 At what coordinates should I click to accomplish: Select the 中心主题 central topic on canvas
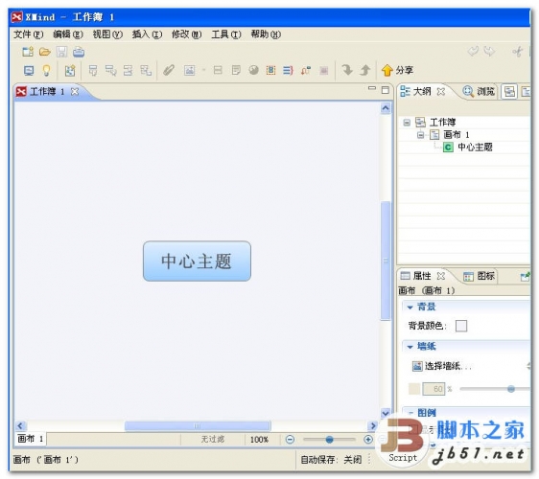point(197,262)
